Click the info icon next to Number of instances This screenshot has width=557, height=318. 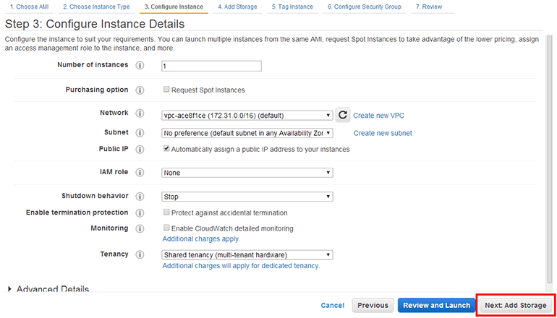coord(140,66)
